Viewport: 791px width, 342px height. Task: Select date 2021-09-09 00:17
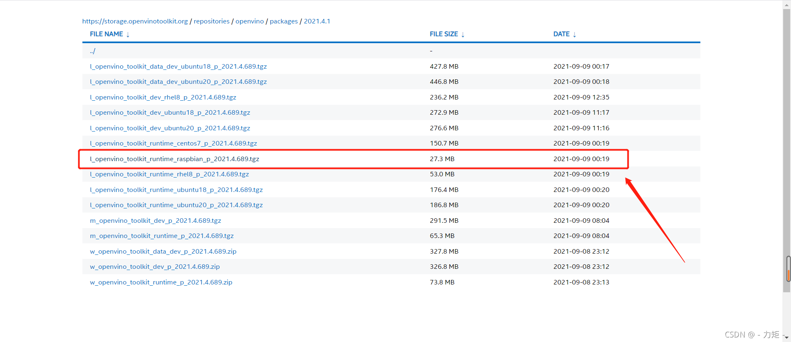(x=581, y=67)
